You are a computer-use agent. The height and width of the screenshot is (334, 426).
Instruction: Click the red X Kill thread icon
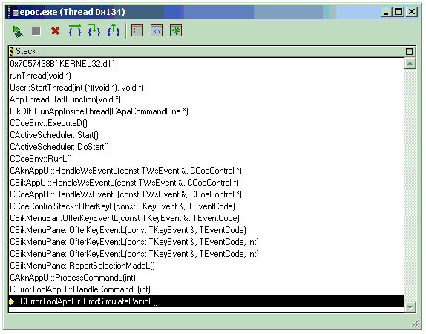[55, 31]
